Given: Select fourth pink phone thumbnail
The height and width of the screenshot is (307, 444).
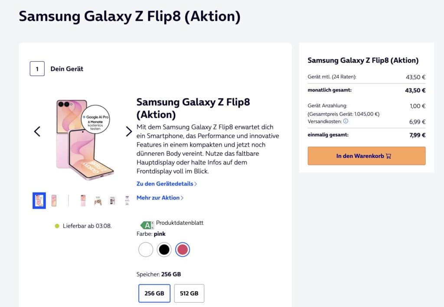Looking at the screenshot, I should click(83, 200).
